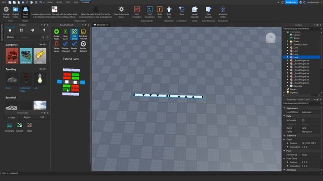Switch to the VIEW ribbon tab

76,2
